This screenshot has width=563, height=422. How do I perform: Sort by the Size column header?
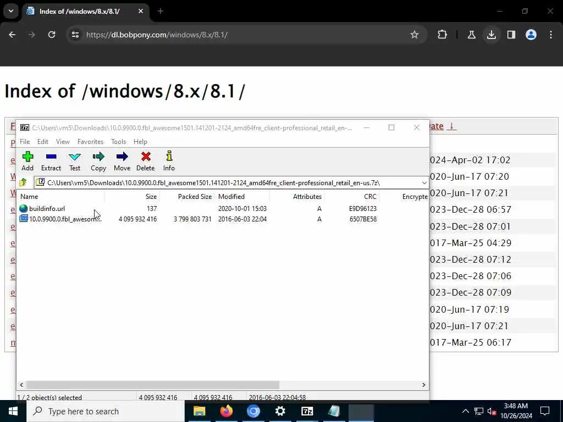coord(132,197)
